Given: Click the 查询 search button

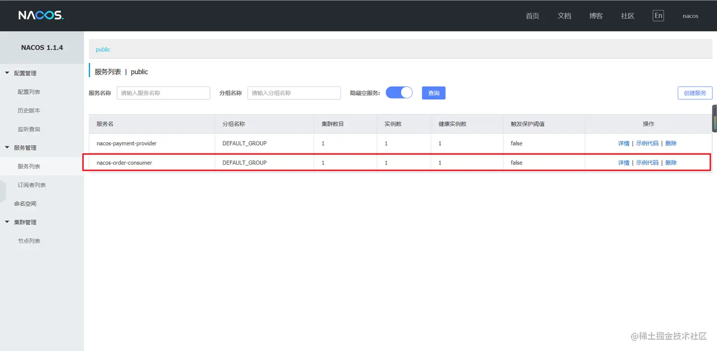Looking at the screenshot, I should click(434, 93).
